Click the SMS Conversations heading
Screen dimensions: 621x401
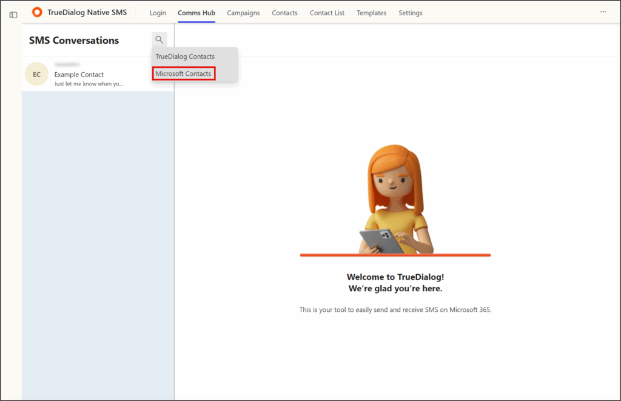[74, 41]
